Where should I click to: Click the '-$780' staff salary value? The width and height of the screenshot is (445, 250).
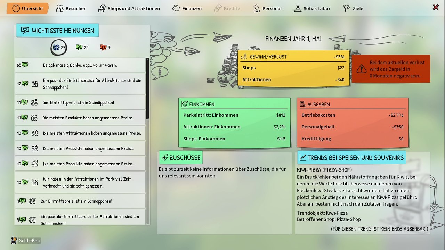[397, 127]
